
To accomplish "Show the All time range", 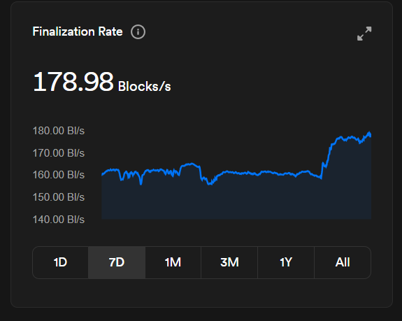I will (x=343, y=262).
